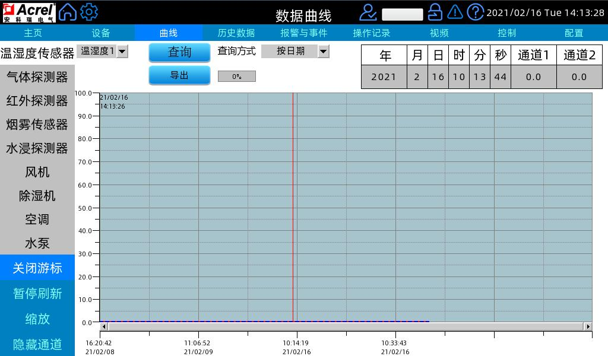Click the chart scrollbar right arrow

click(588, 326)
